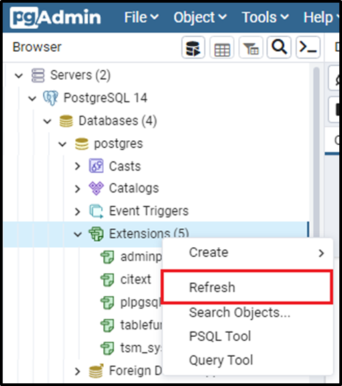Click the pgAdmin logo
342x386 pixels.
(55, 17)
